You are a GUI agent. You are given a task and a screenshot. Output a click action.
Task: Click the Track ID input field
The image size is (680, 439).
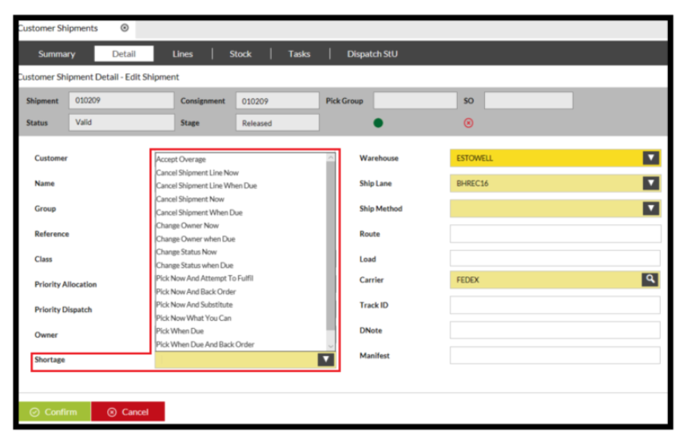pos(555,306)
